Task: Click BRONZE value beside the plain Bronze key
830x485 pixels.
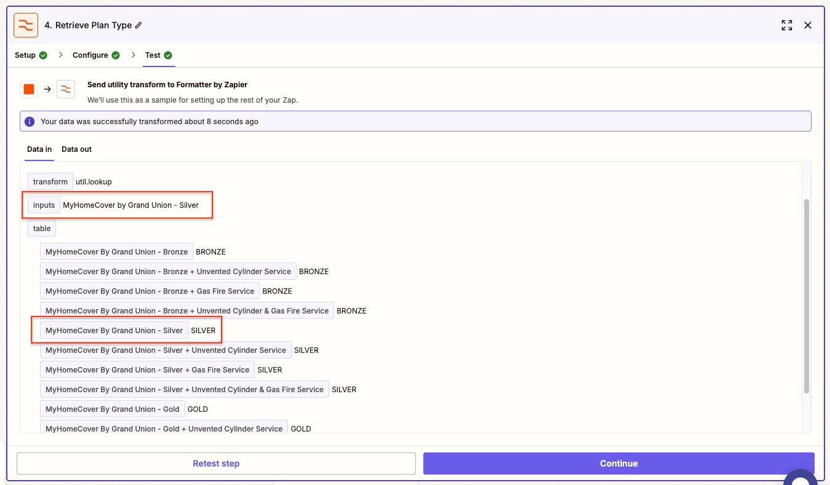Action: click(x=210, y=252)
